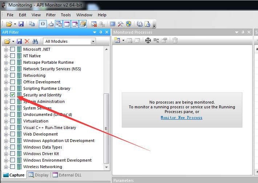
Task: Expand the System Services tree node
Action: point(6,108)
